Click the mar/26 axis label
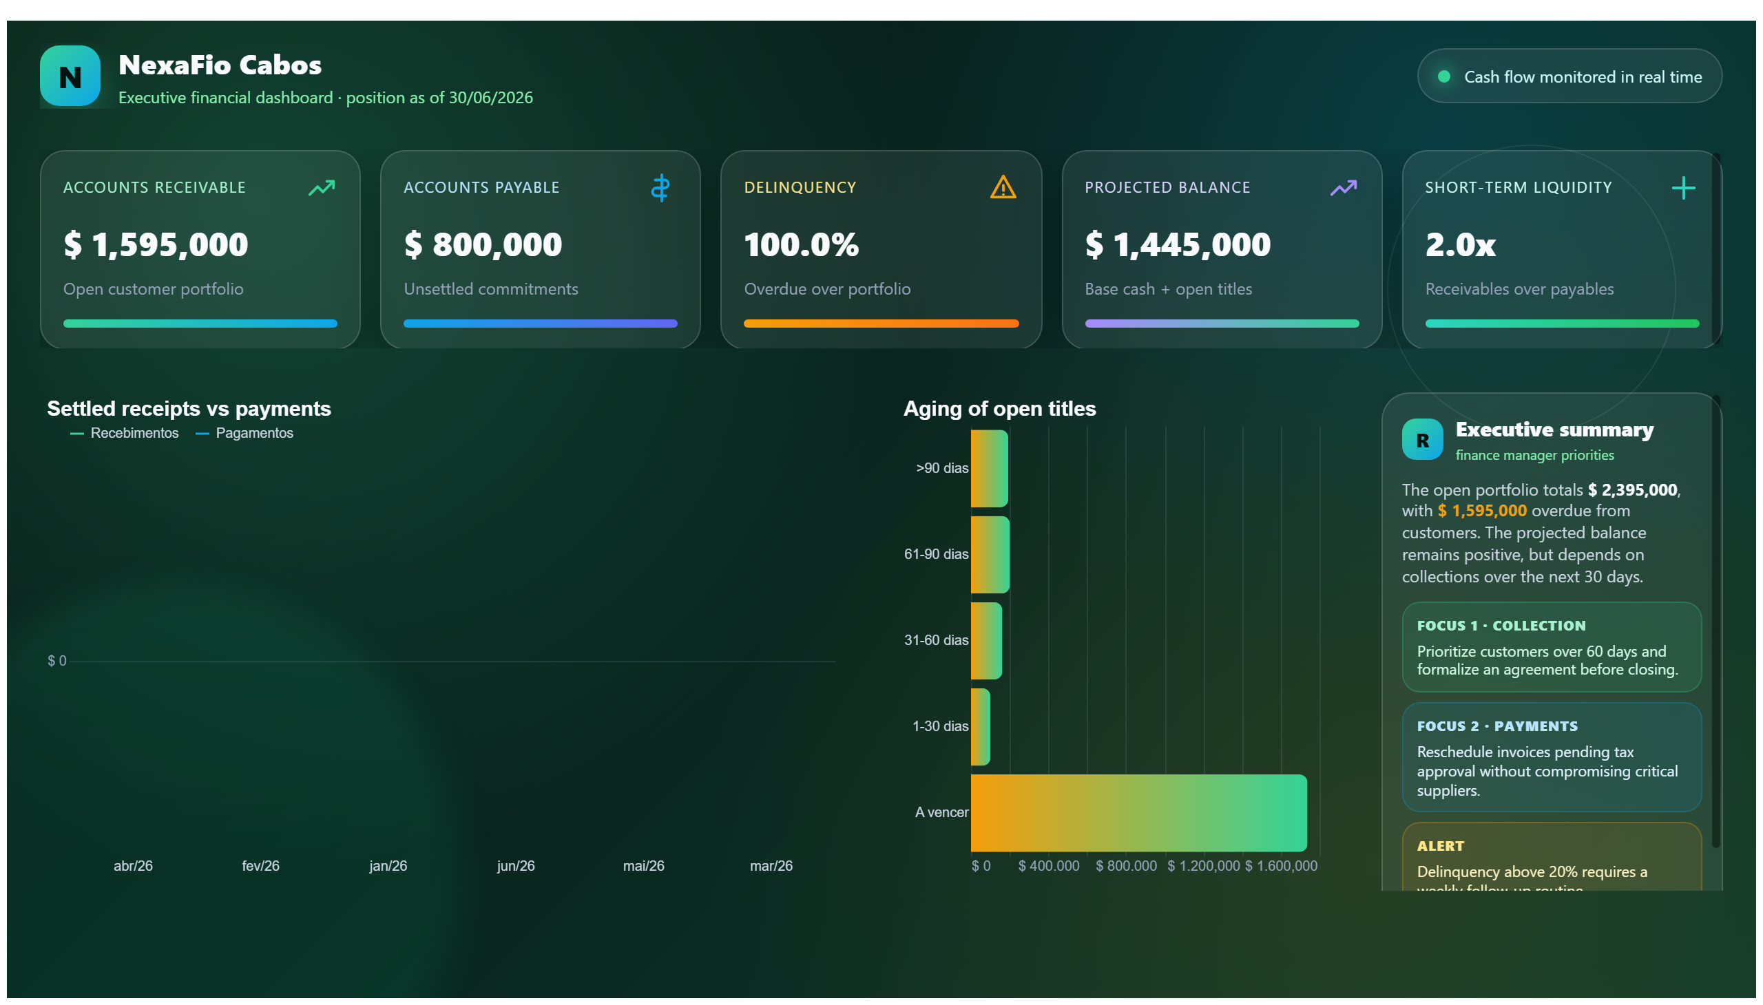 (x=771, y=866)
